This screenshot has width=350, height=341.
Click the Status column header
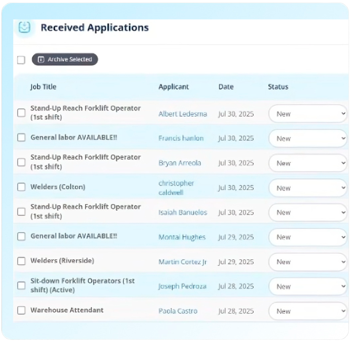[x=278, y=87]
